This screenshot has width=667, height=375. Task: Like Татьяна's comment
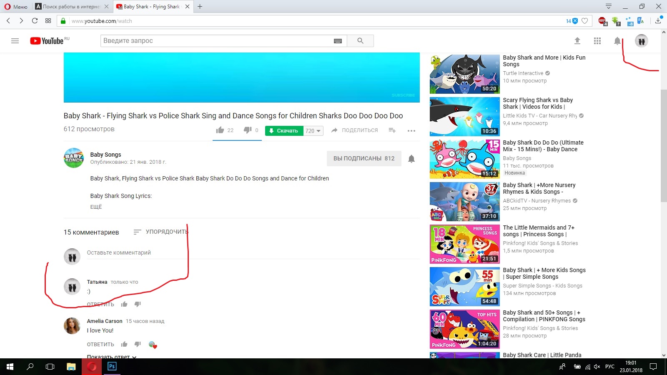(124, 304)
